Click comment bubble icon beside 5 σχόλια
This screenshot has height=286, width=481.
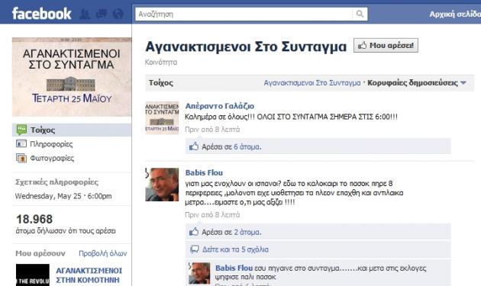pos(195,249)
